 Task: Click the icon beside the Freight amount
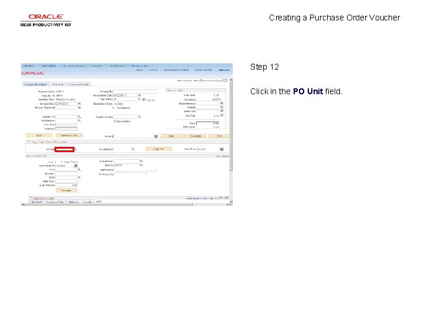[x=222, y=107]
